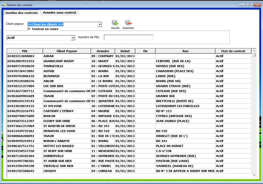The image size is (263, 184).
Task: Click the Numéro de PDL input field
Action: (128, 37)
